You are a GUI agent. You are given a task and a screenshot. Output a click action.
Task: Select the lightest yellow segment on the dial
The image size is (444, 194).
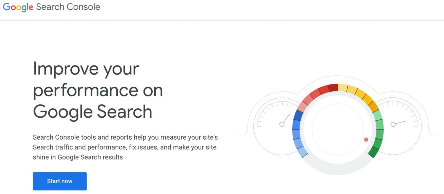343,88
